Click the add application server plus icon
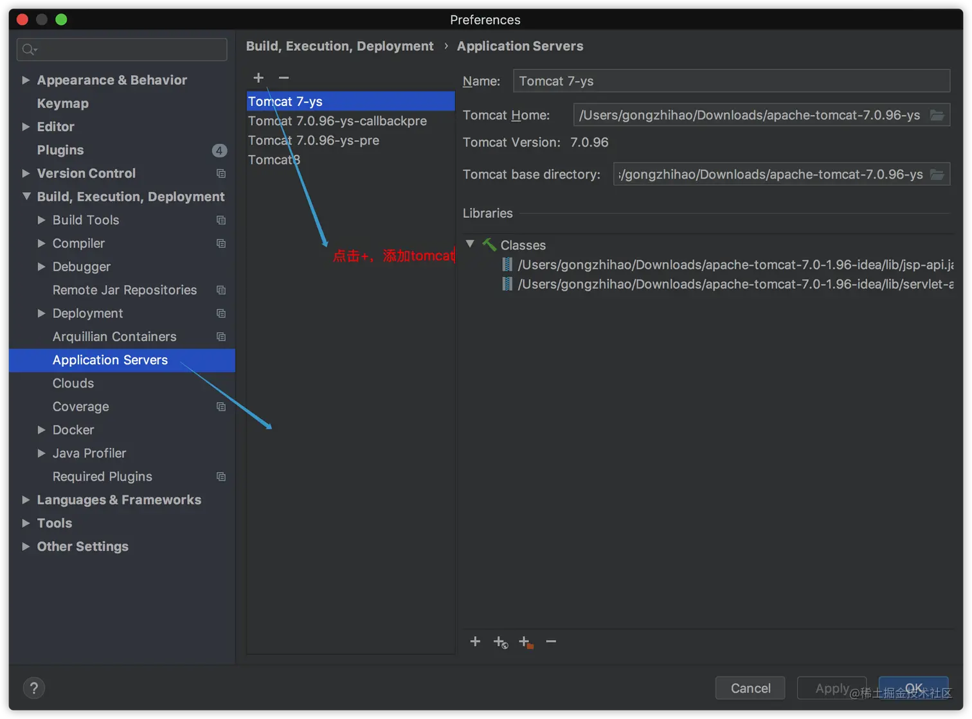The image size is (972, 719). 258,78
